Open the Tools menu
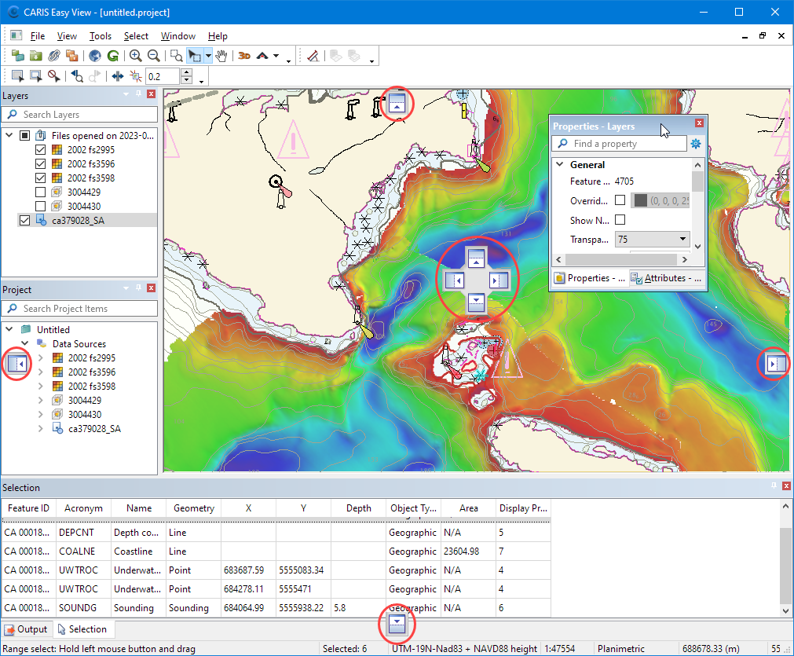The image size is (794, 656). pos(101,36)
